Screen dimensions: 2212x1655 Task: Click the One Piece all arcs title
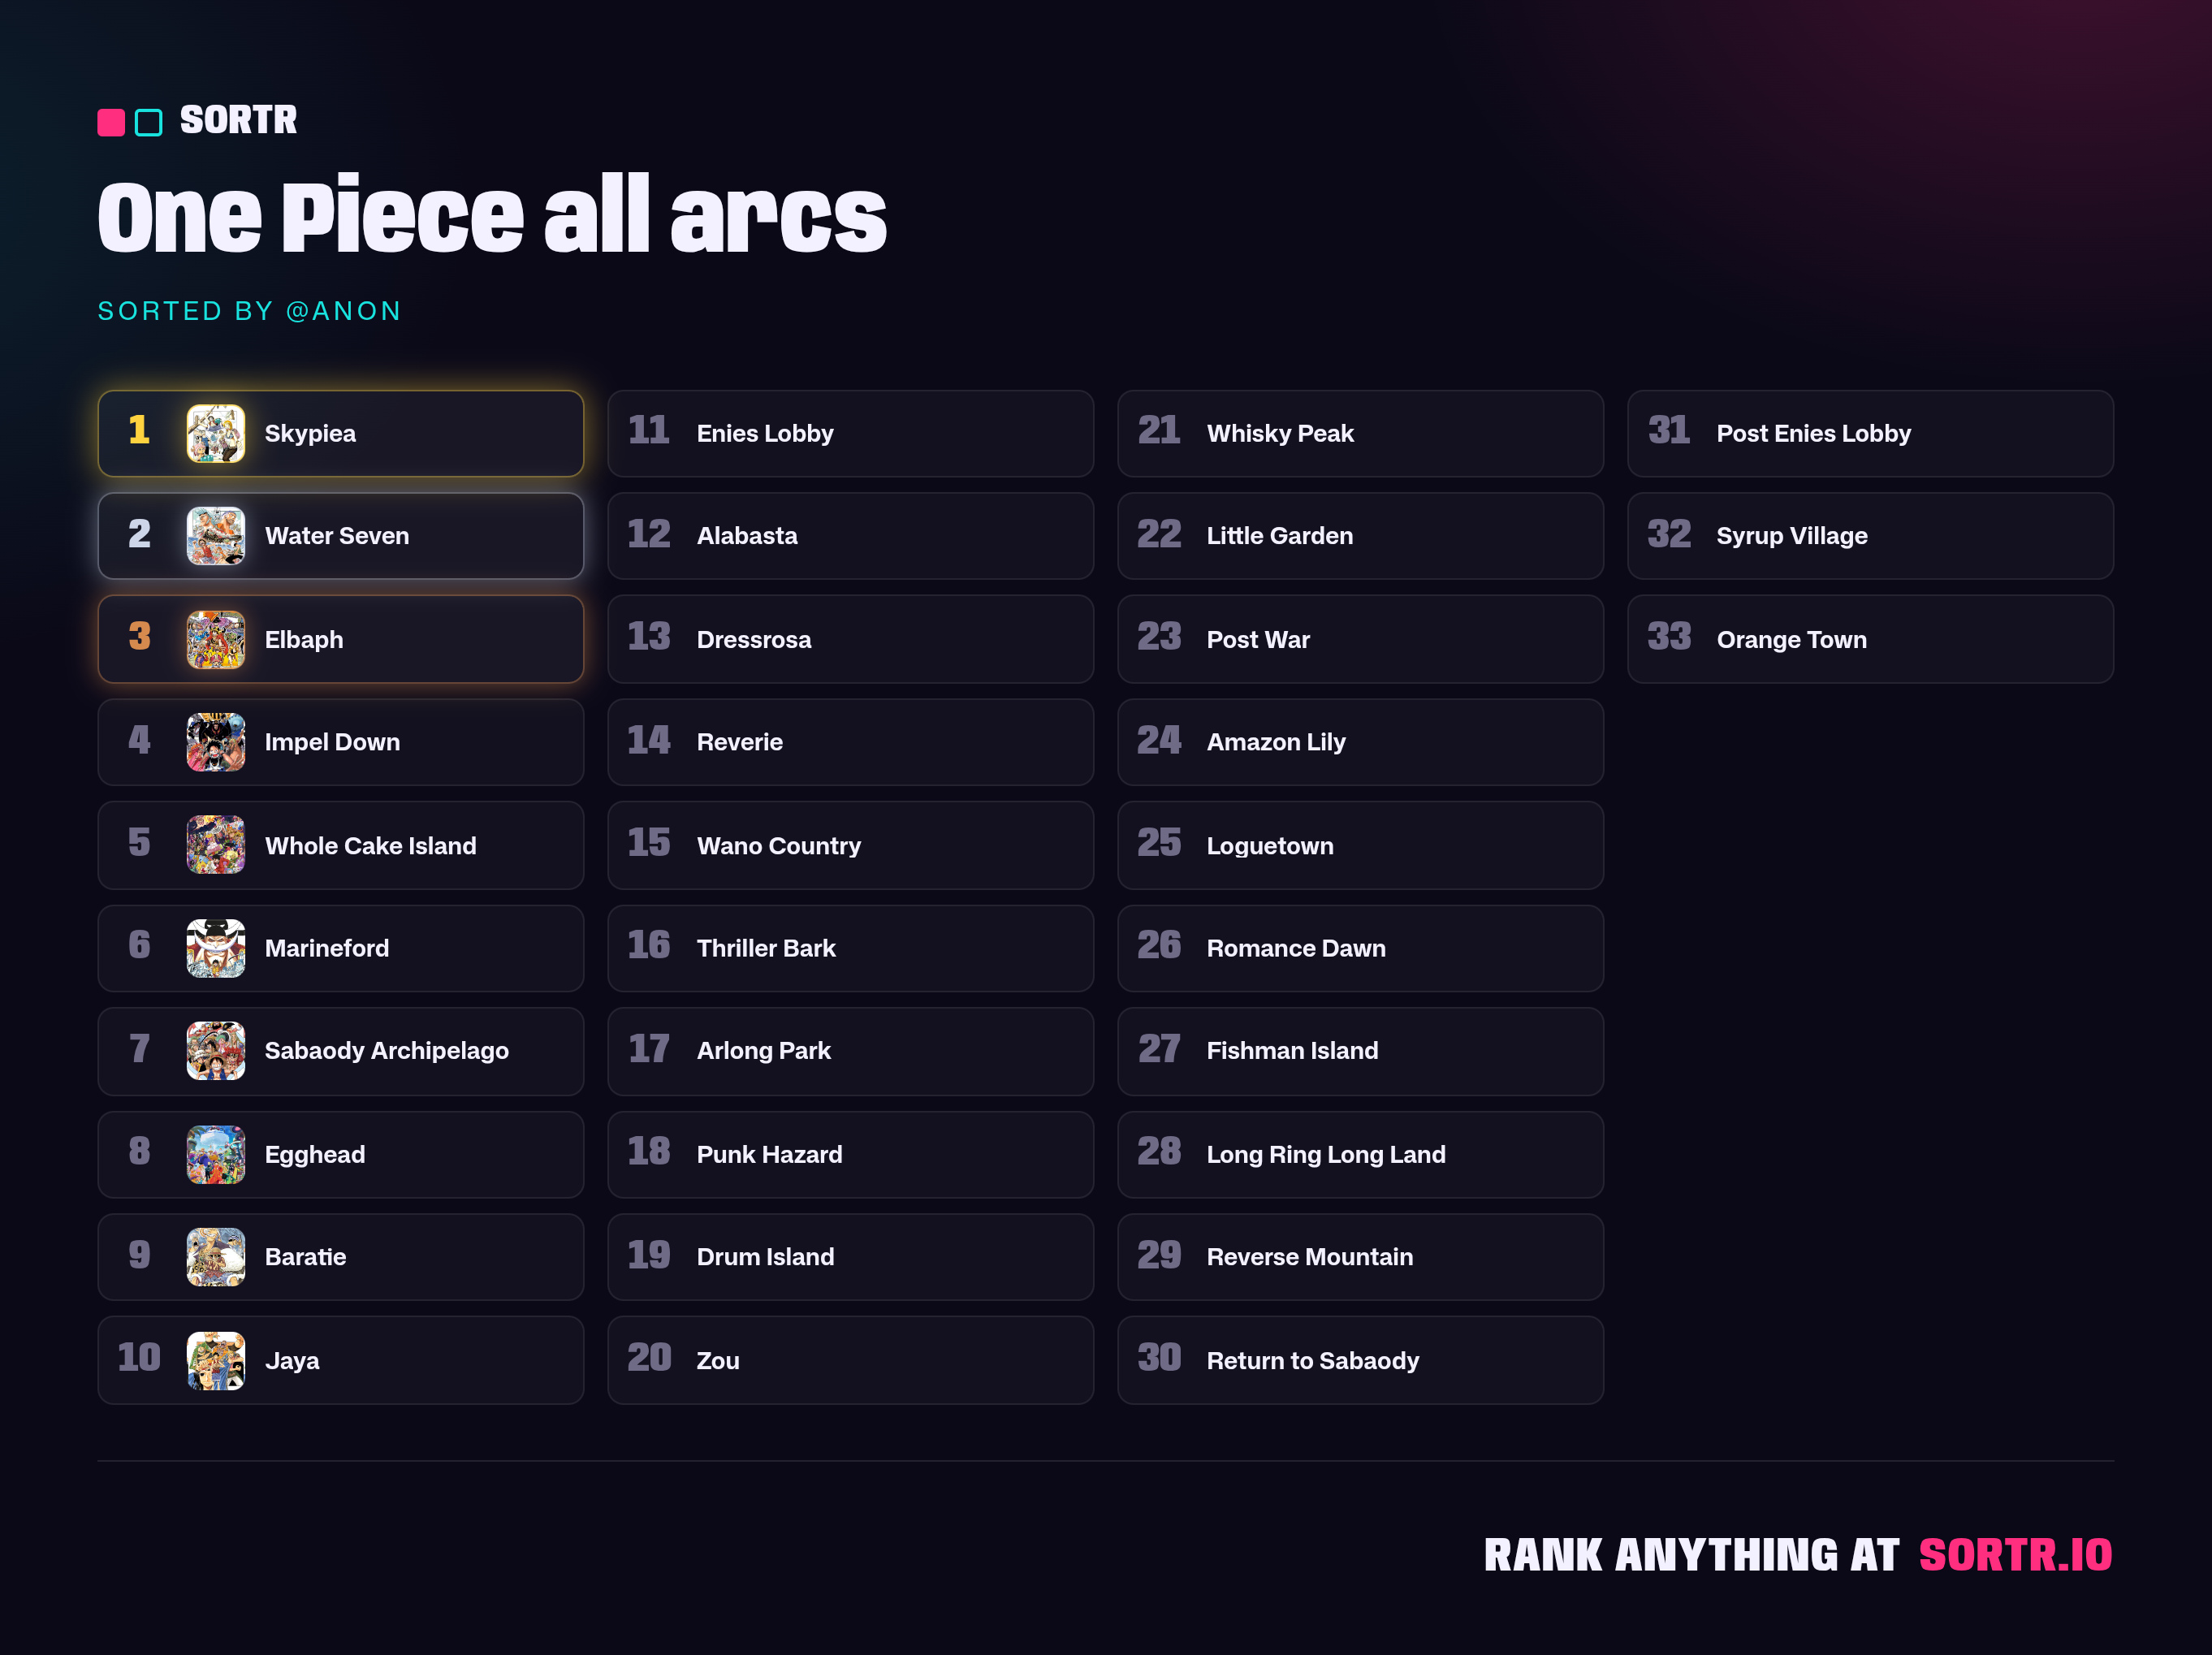tap(492, 215)
